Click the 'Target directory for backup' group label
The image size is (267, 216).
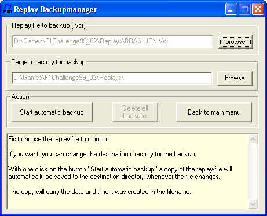click(x=48, y=62)
